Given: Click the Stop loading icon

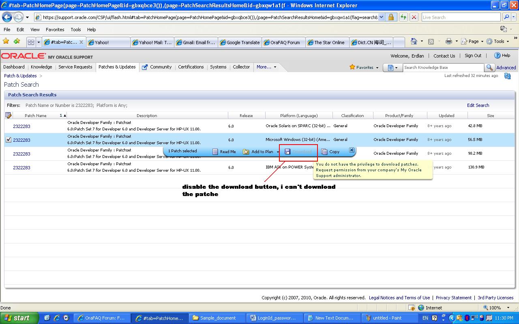Looking at the screenshot, I should click(414, 17).
